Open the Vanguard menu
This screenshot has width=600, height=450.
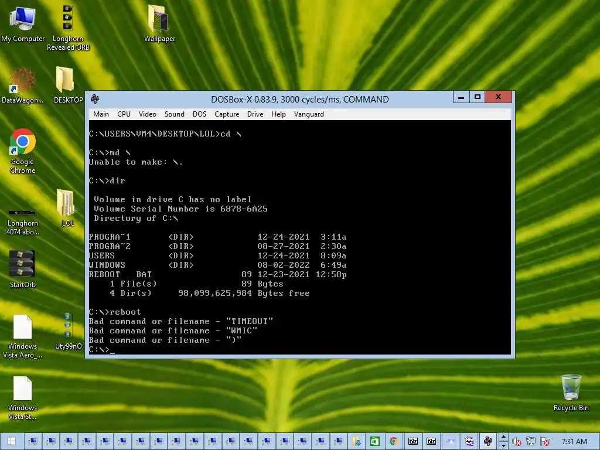(x=309, y=114)
